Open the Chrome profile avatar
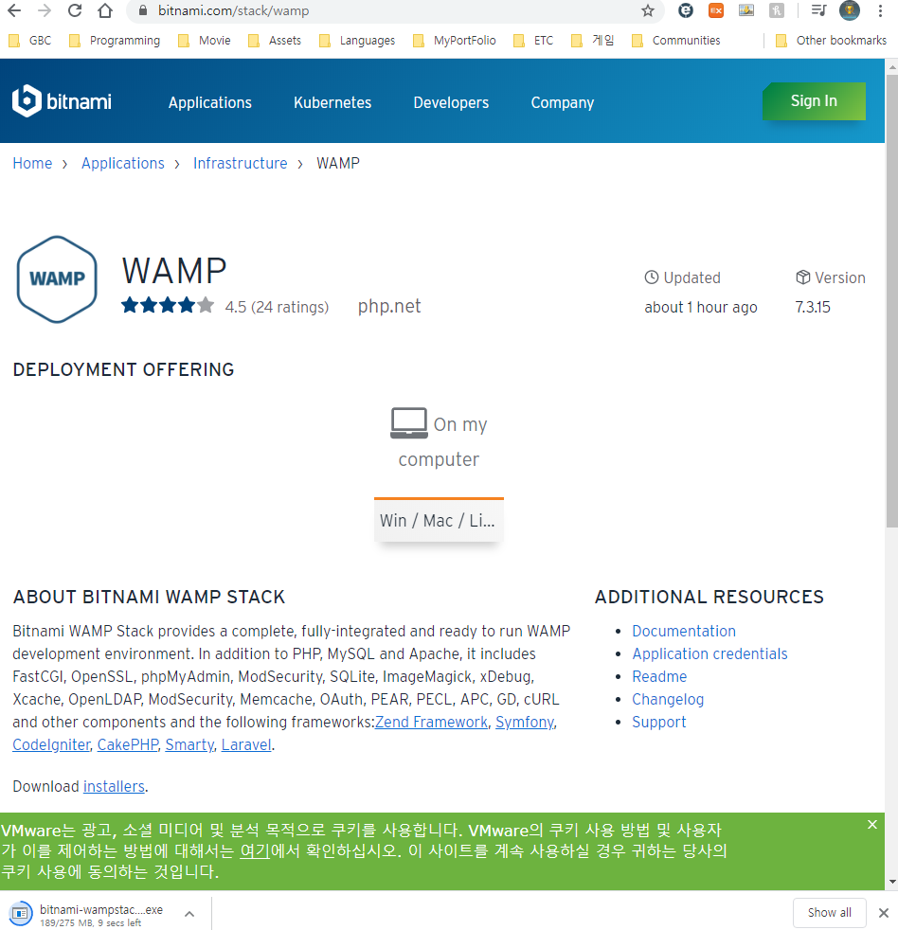Image resolution: width=898 pixels, height=930 pixels. coord(850,10)
